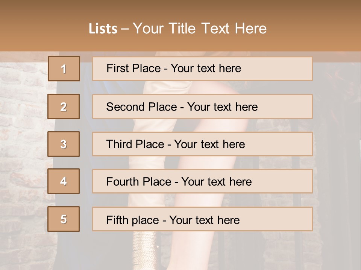The width and height of the screenshot is (361, 270).
Task: Click the dash in the slide title
Action: (x=125, y=29)
